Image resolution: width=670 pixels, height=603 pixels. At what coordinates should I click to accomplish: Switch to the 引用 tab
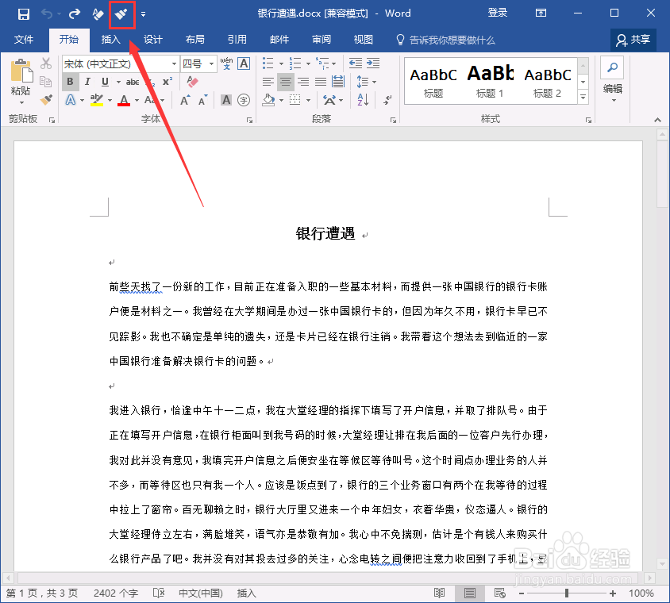point(237,40)
